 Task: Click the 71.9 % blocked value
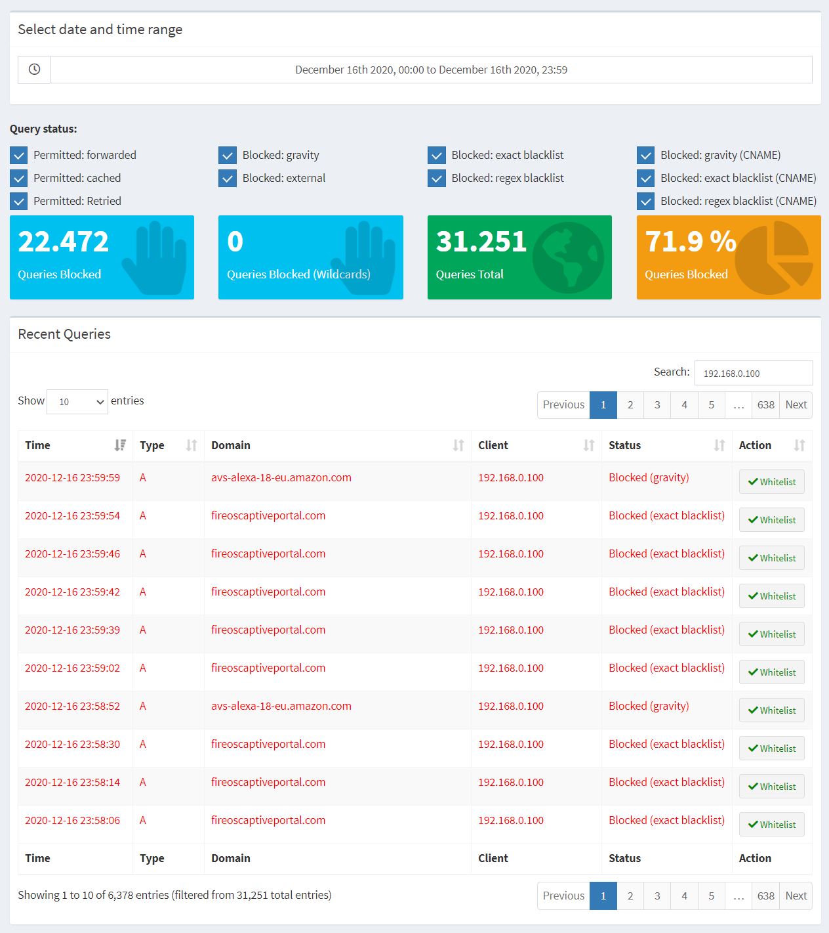coord(691,242)
